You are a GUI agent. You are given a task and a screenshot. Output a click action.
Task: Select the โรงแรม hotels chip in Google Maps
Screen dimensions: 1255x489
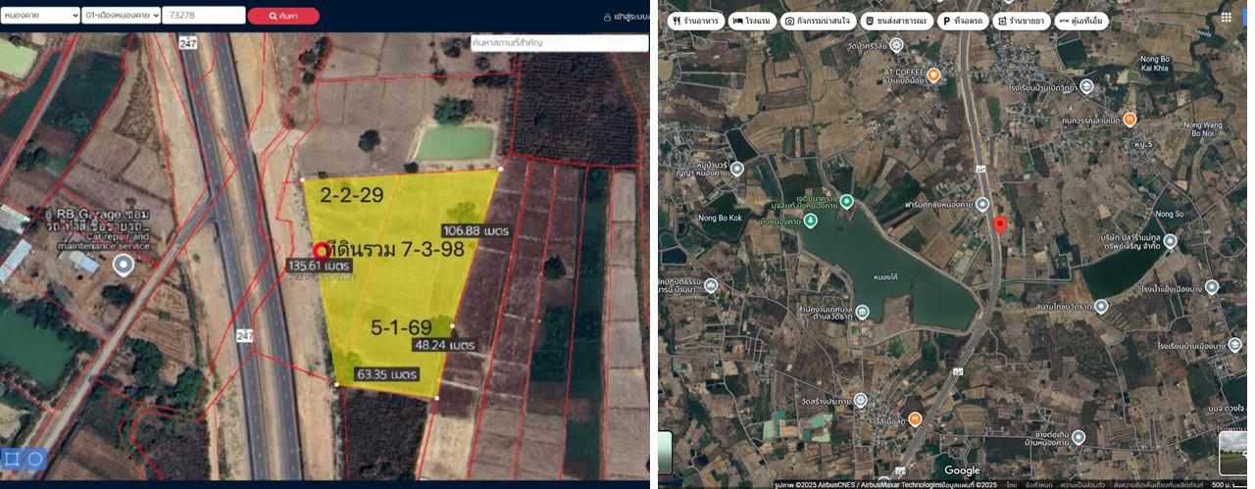pos(752,21)
